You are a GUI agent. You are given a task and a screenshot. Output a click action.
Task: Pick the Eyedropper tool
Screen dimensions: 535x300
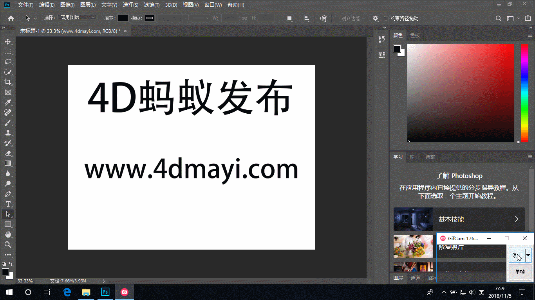(8, 102)
